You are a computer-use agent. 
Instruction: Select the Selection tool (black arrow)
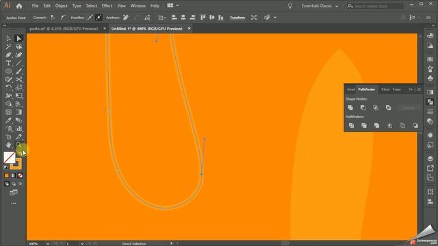[9, 38]
